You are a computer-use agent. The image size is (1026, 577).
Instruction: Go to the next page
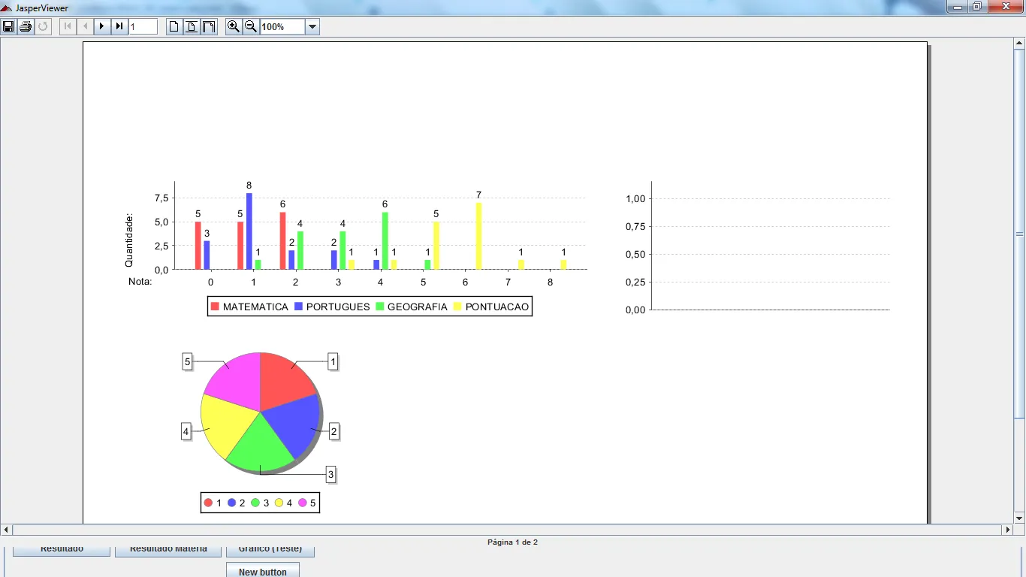[102, 27]
